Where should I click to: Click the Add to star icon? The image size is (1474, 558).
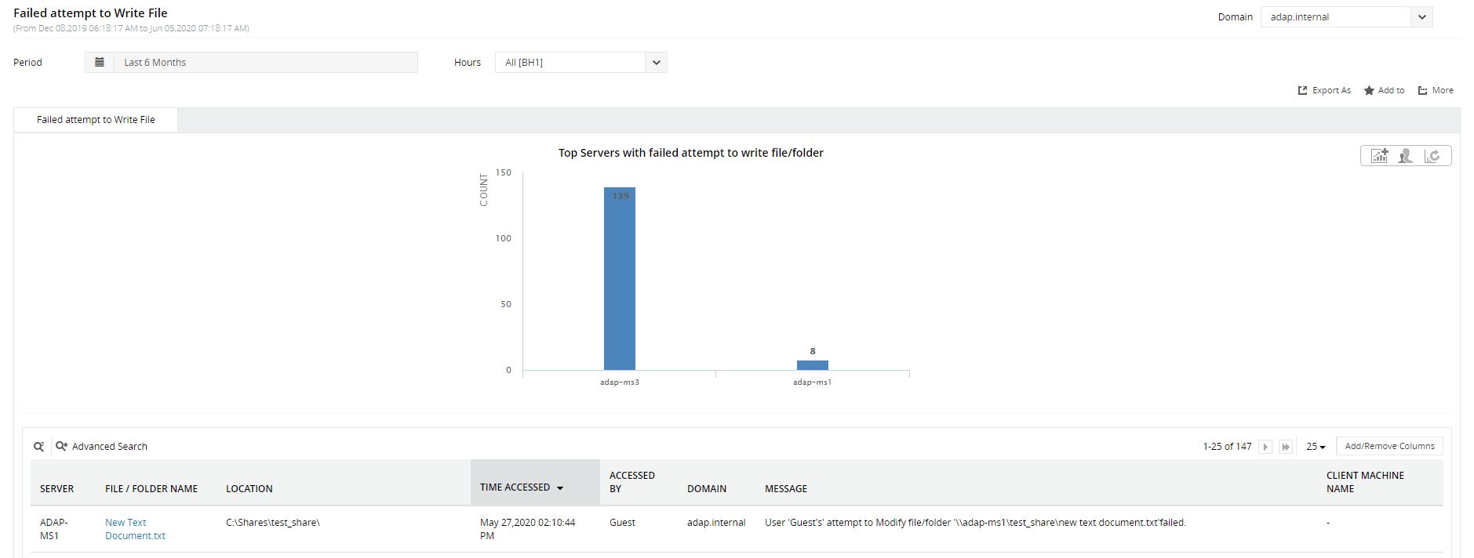point(1369,91)
